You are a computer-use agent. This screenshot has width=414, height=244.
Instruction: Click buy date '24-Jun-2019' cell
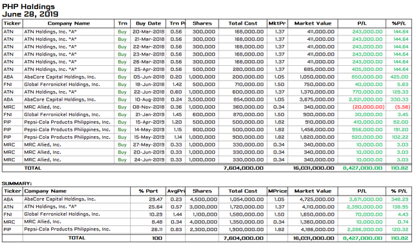coord(148,160)
